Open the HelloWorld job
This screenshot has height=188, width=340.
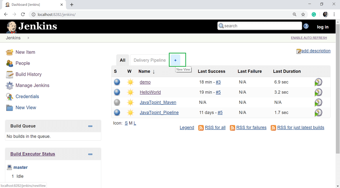tap(150, 92)
